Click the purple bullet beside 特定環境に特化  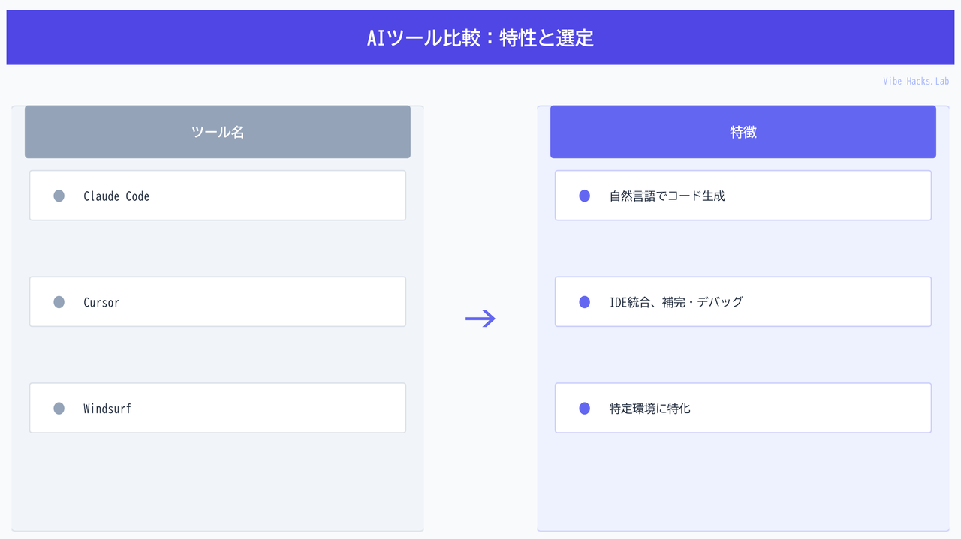pos(585,409)
